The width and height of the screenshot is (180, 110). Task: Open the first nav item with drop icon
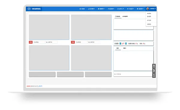91,9
